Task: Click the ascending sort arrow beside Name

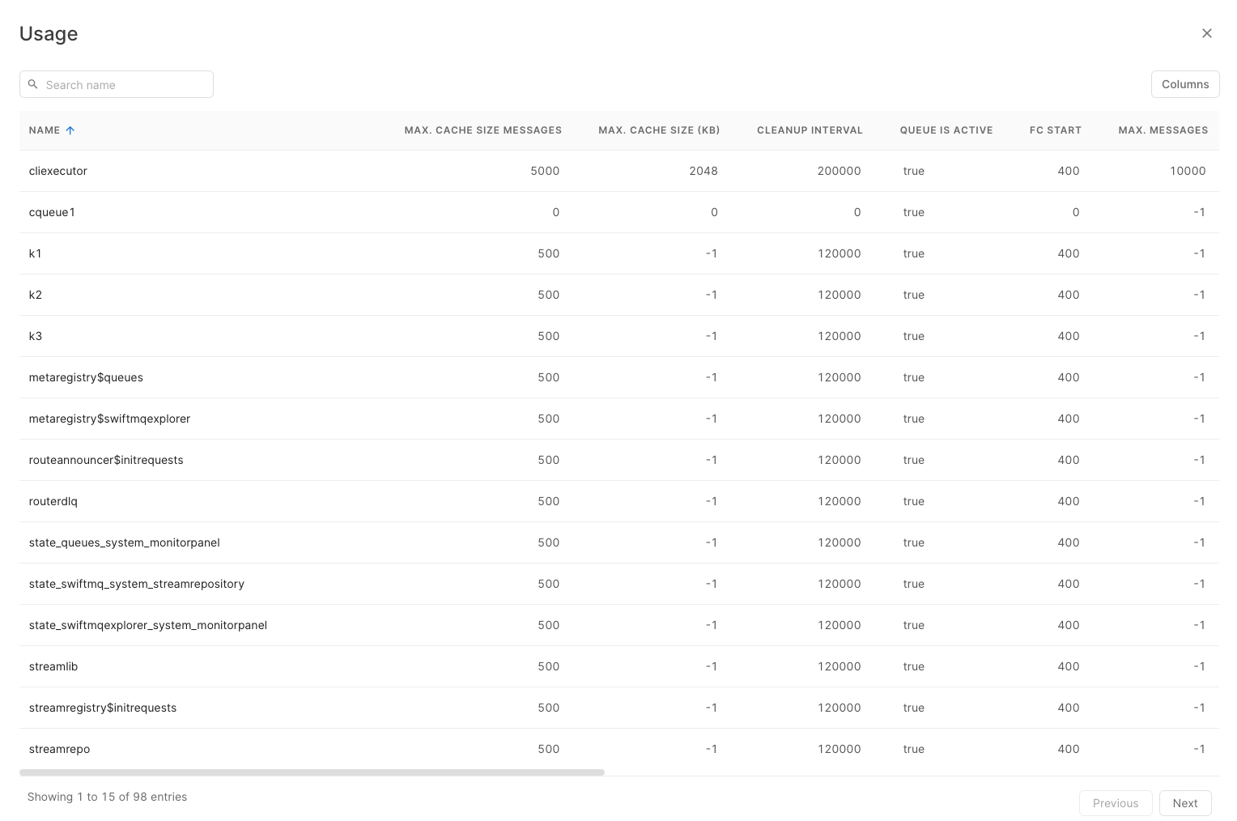Action: coord(70,130)
